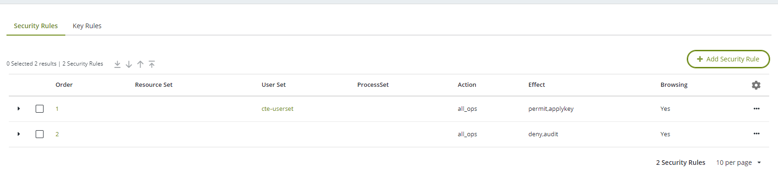Switch to the Key Rules tab

tap(87, 26)
